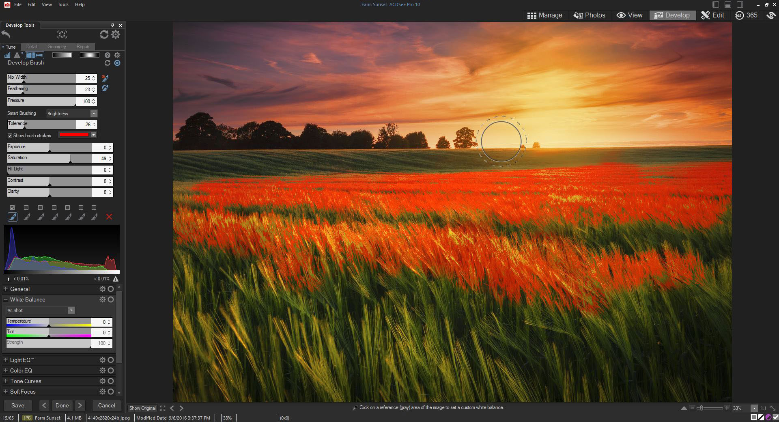Viewport: 779px width, 422px height.
Task: Click the auto-develop icon at panel top
Action: point(62,34)
